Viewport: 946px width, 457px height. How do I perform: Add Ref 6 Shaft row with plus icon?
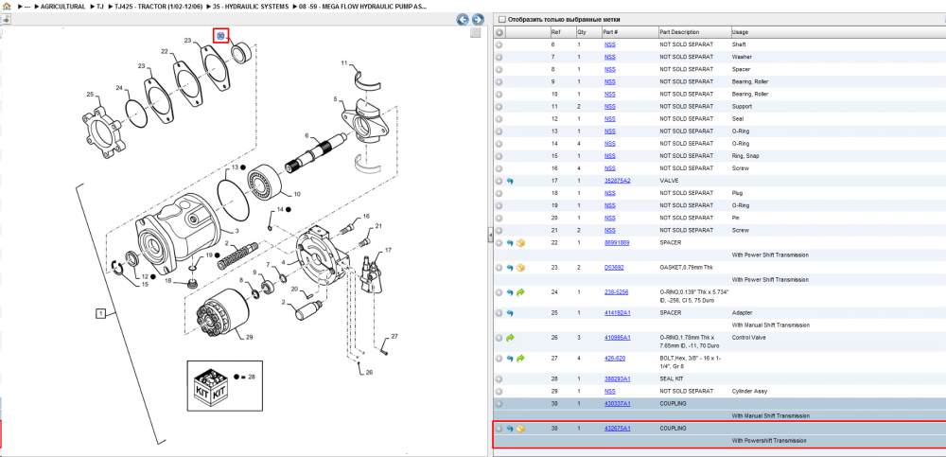tap(499, 44)
